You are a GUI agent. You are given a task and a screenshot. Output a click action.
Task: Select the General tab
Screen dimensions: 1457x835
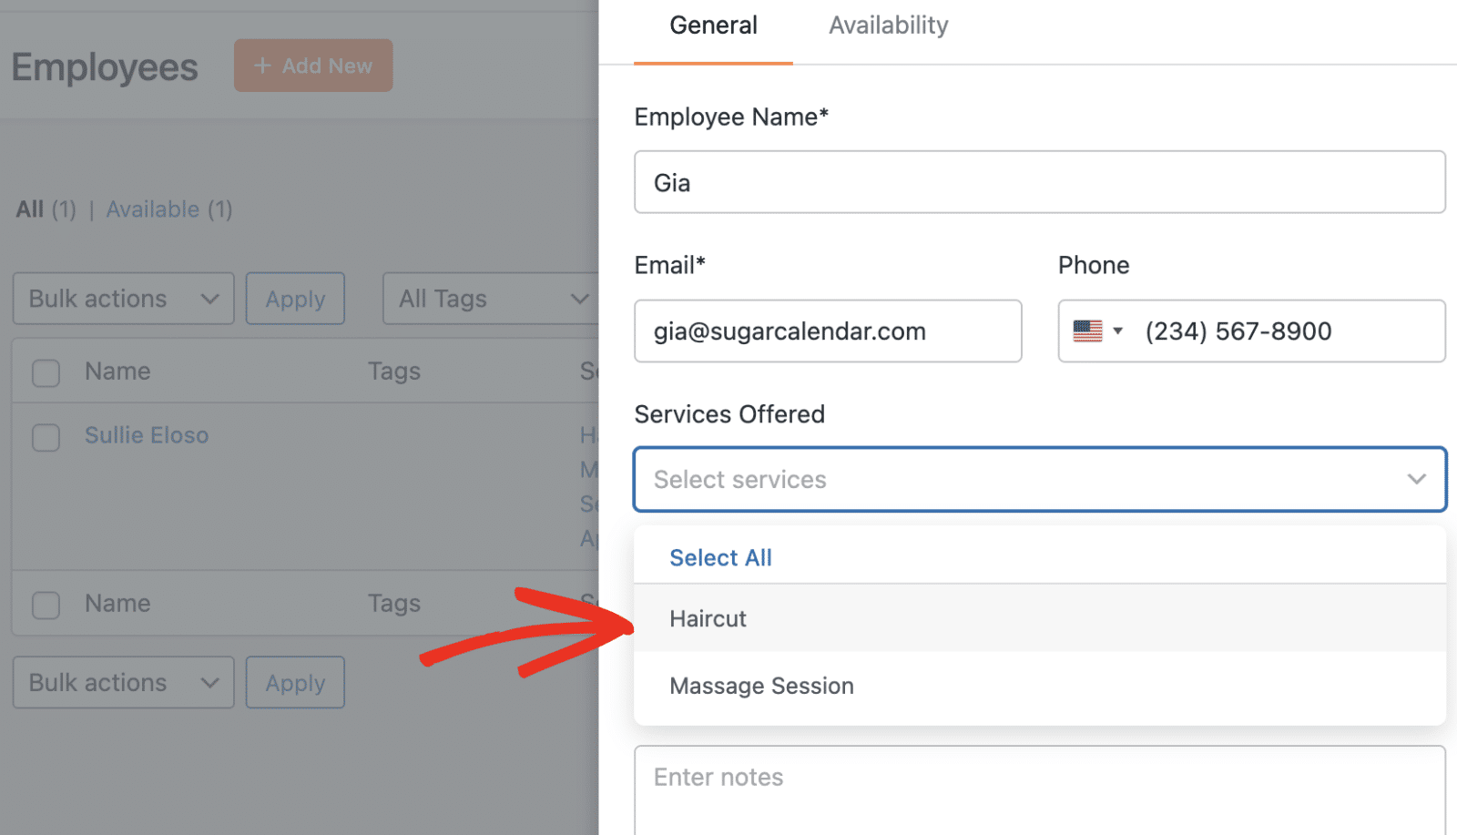[713, 25]
